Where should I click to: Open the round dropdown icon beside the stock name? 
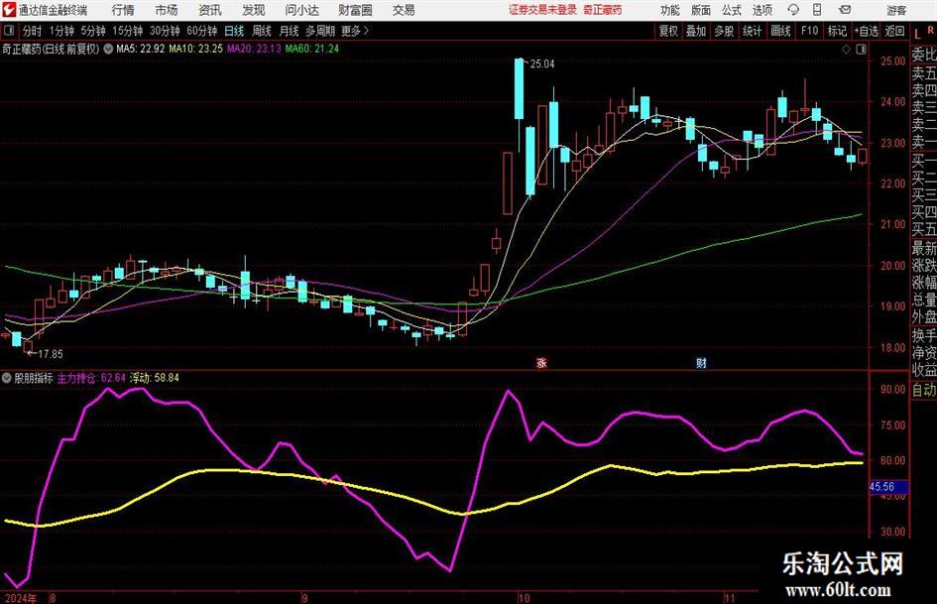pyautogui.click(x=108, y=49)
